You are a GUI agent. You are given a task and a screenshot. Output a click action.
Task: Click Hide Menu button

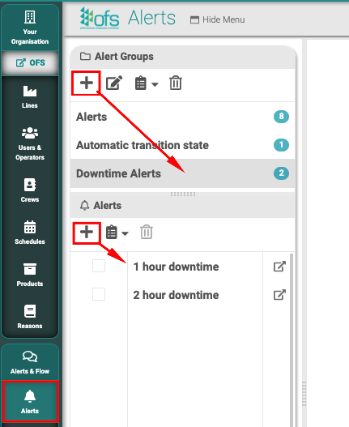point(218,19)
